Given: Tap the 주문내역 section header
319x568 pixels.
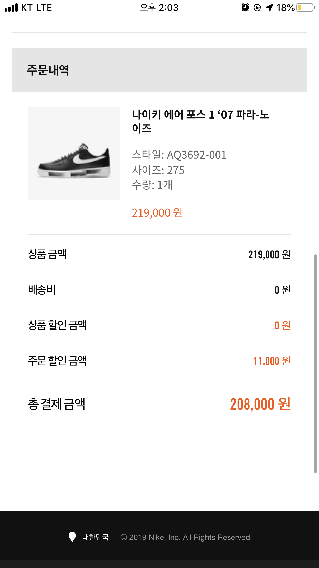Looking at the screenshot, I should tap(48, 70).
